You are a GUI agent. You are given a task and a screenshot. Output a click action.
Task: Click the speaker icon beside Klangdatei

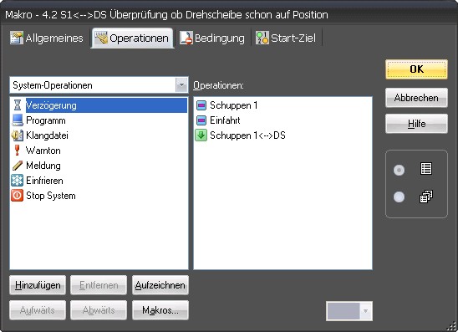tap(17, 135)
